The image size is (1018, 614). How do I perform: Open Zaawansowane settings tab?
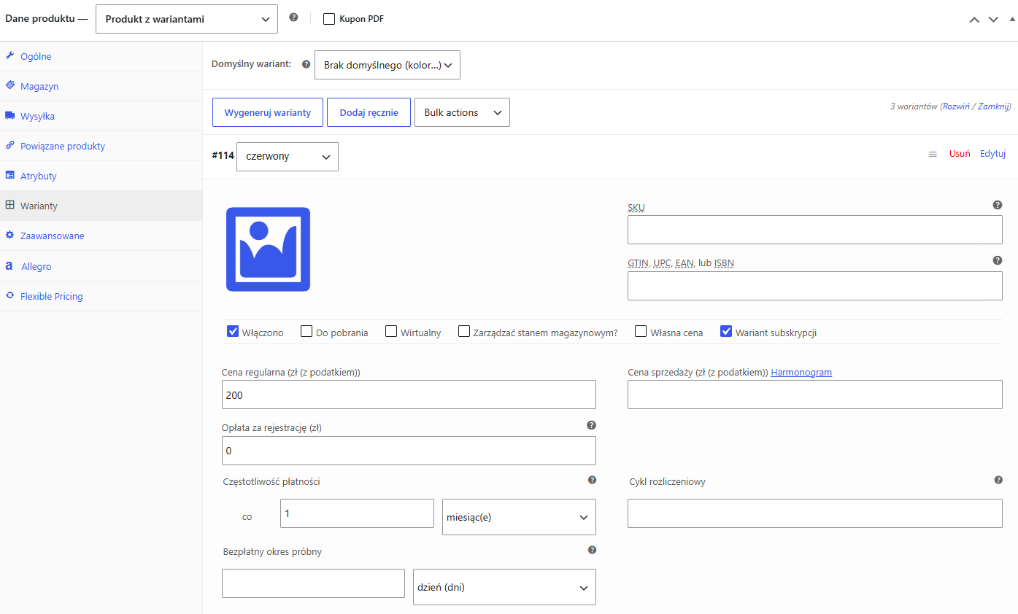(101, 236)
